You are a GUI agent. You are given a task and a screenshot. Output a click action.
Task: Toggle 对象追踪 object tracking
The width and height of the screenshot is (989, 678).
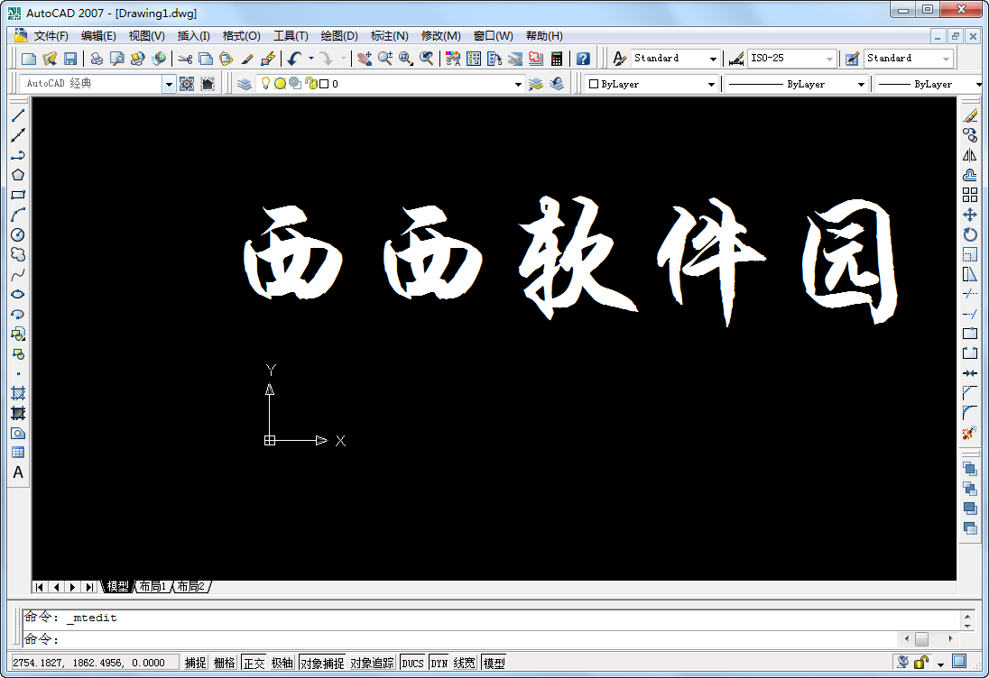click(x=372, y=663)
